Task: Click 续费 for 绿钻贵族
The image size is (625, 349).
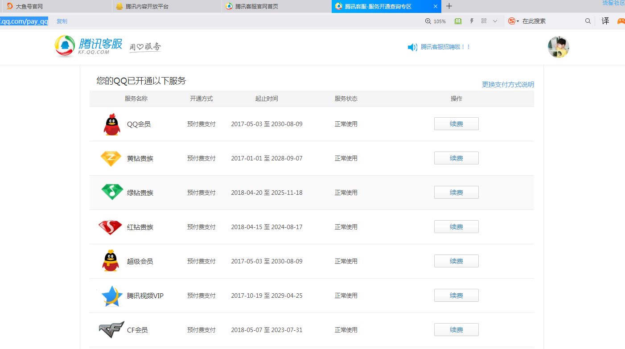Action: (456, 193)
